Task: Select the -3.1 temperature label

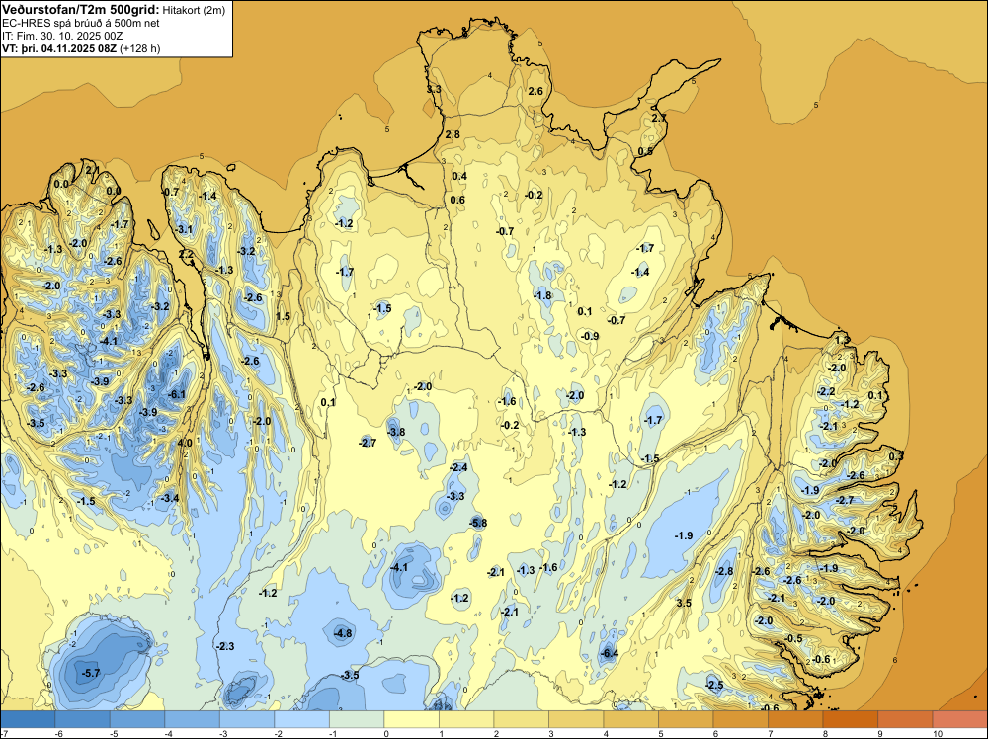Action: [184, 229]
